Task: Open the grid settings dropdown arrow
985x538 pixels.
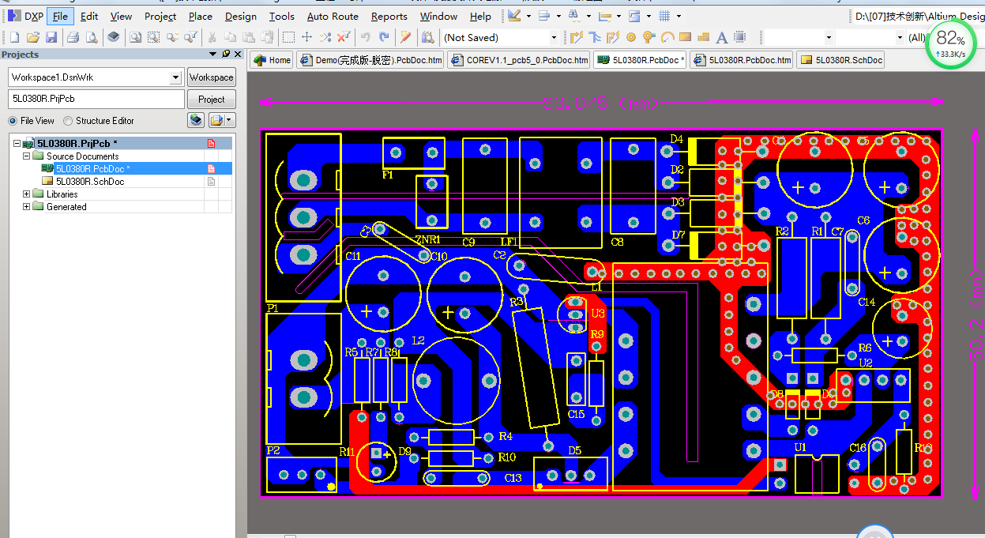Action: coord(678,16)
